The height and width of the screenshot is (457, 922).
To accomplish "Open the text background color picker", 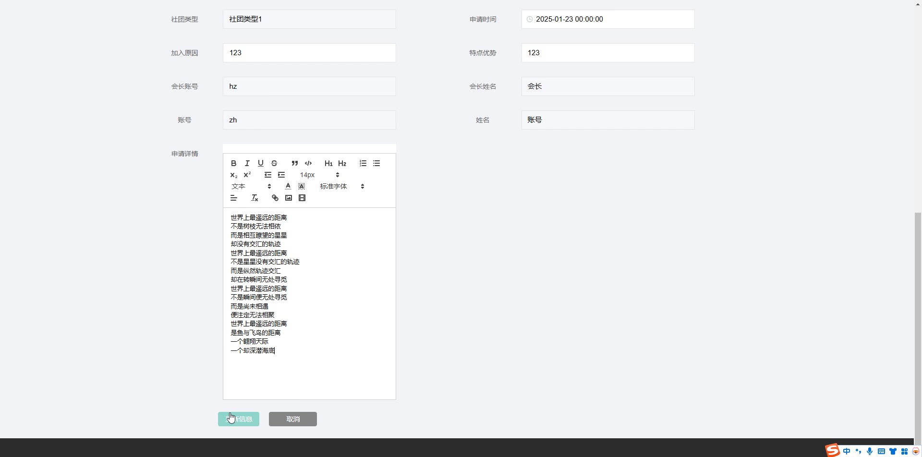I will [x=302, y=186].
